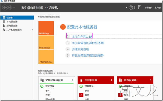Click 服务 in the 本地服务器 tile

tap(87, 95)
